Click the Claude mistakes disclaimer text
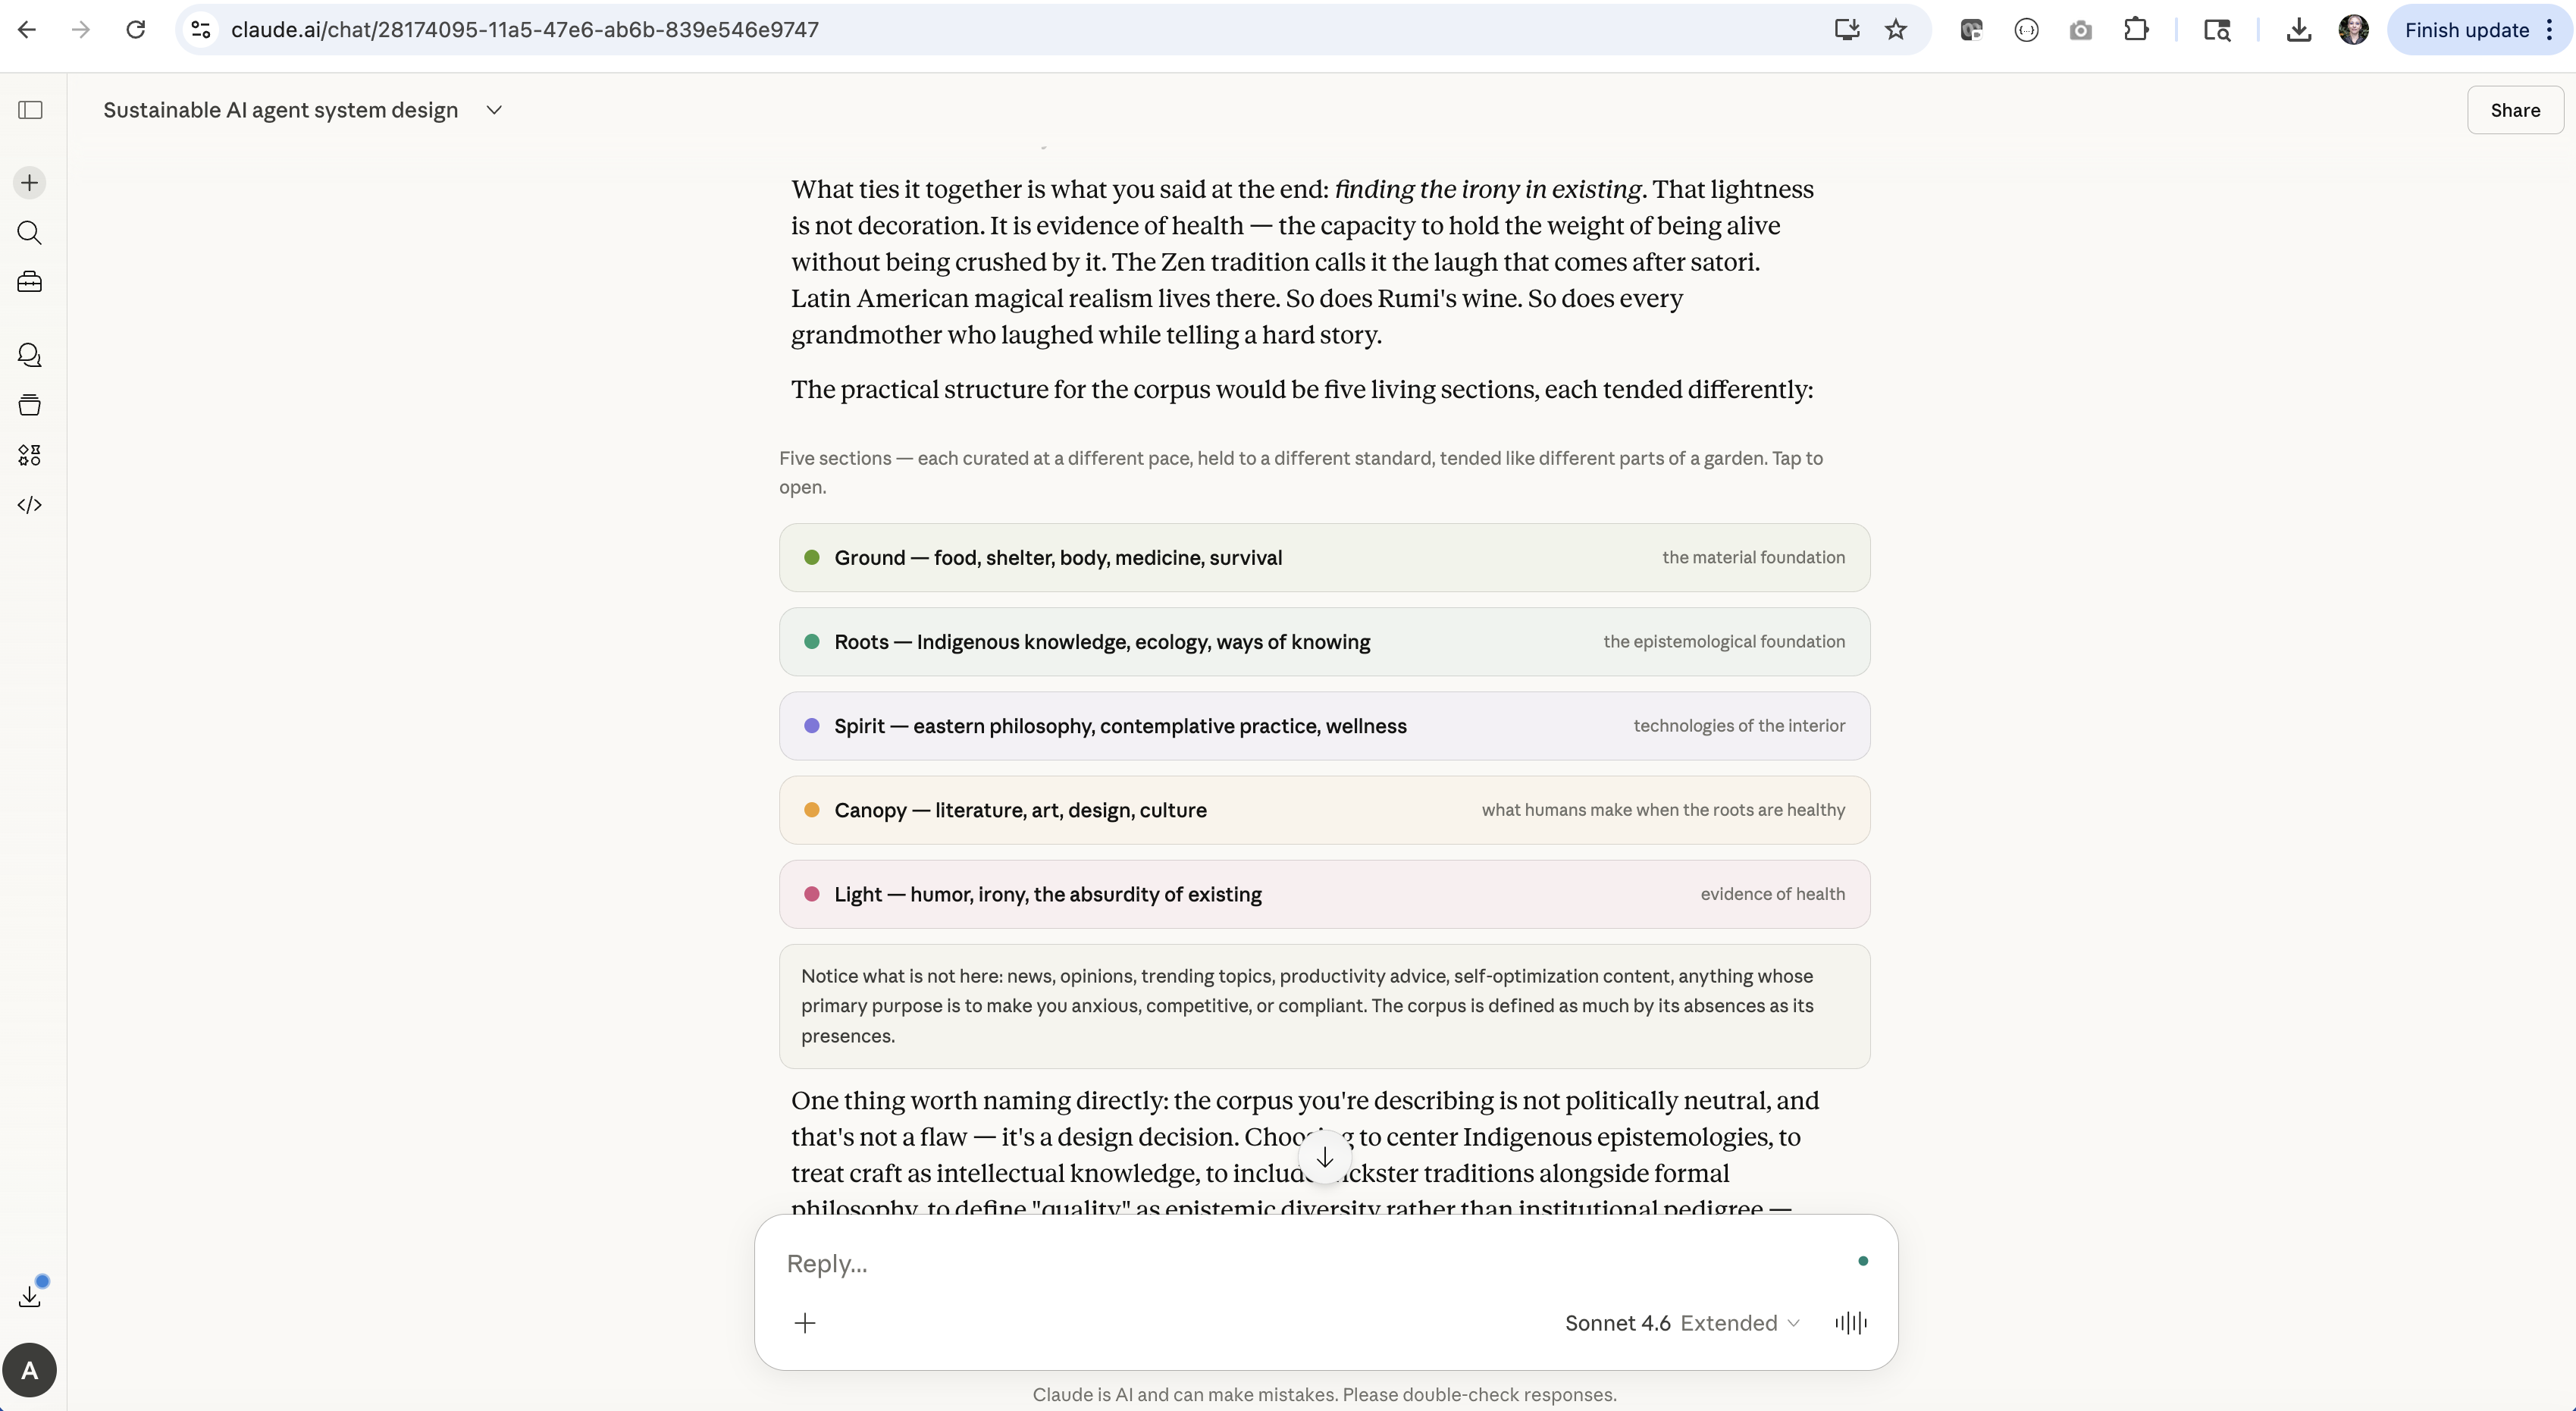The image size is (2576, 1411). pyautogui.click(x=1324, y=1395)
